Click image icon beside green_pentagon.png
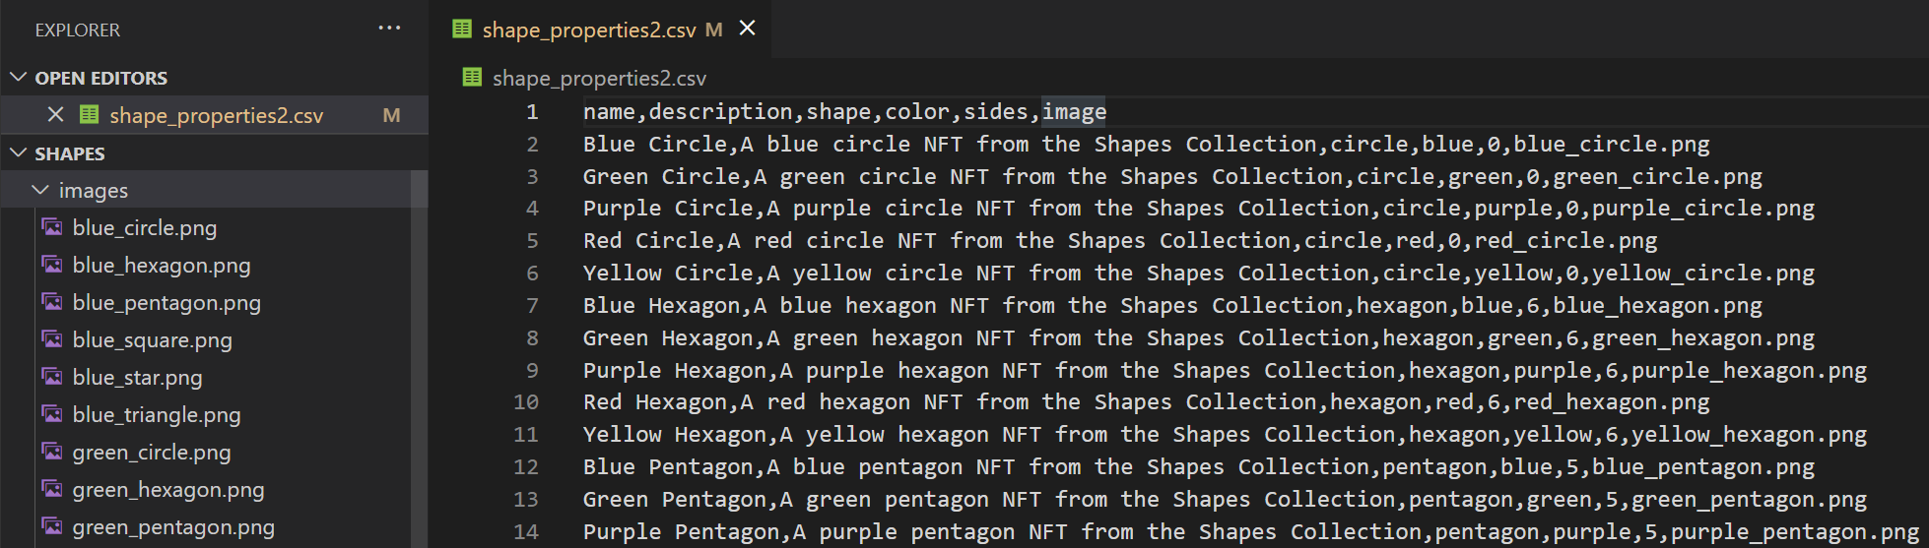 [x=52, y=526]
